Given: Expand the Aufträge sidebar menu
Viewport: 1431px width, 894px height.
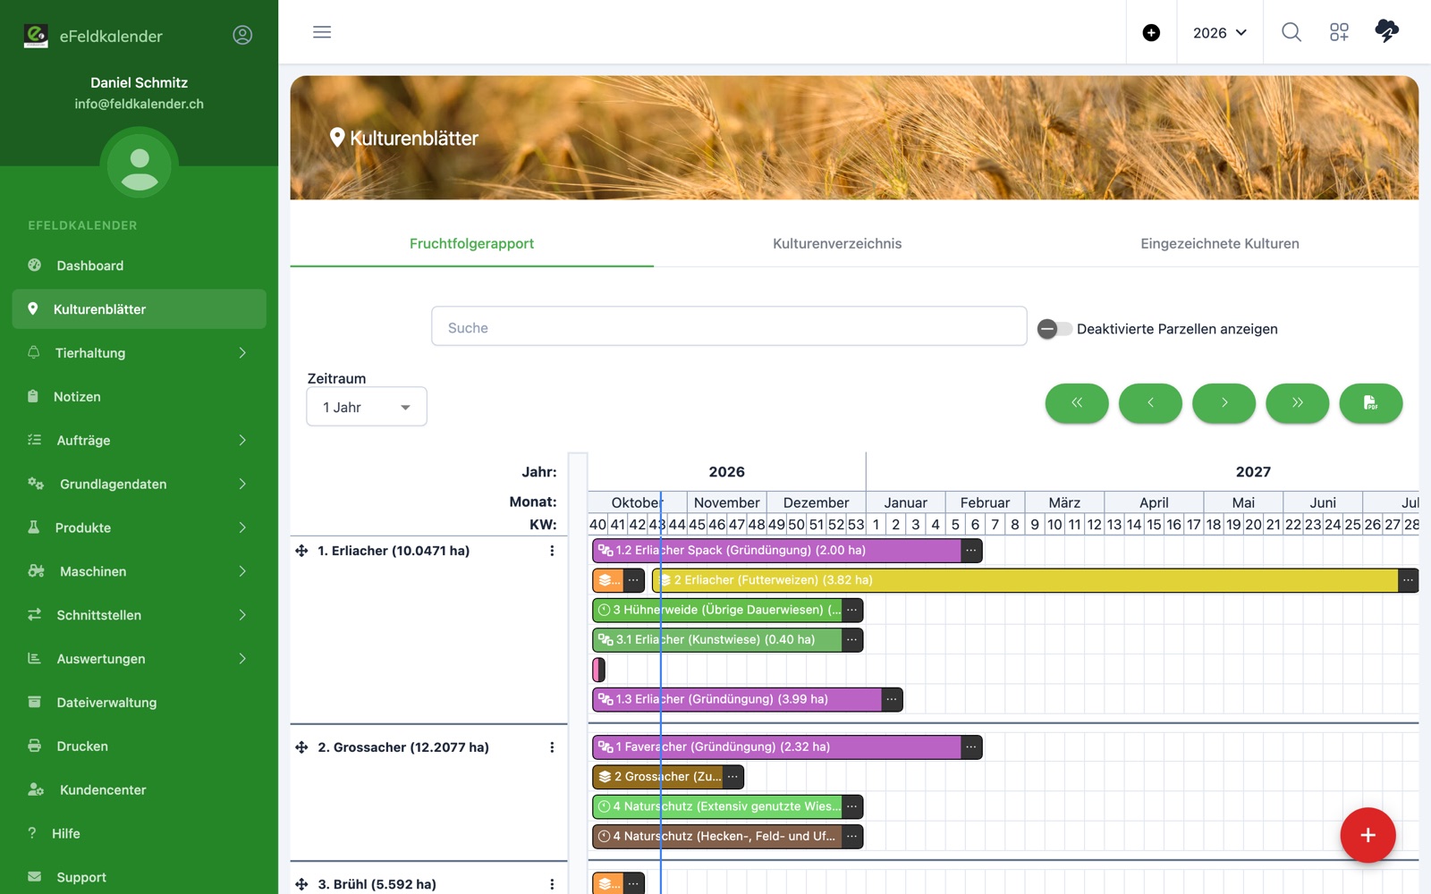Looking at the screenshot, I should click(139, 441).
